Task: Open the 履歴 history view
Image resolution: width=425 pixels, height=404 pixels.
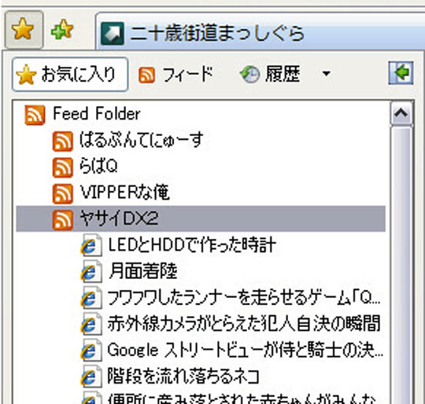Action: coord(270,74)
